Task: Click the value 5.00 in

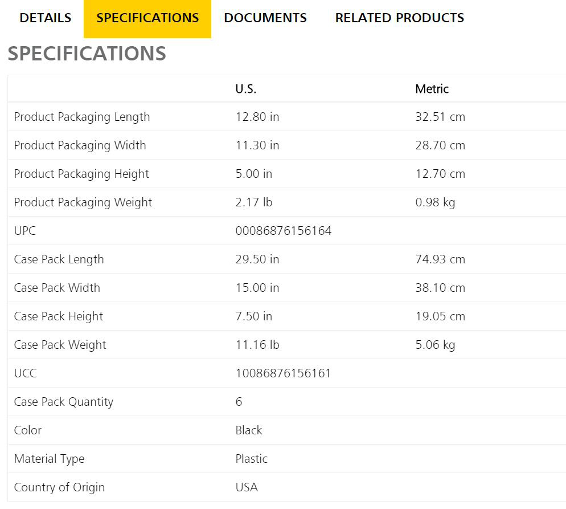Action: (x=253, y=174)
